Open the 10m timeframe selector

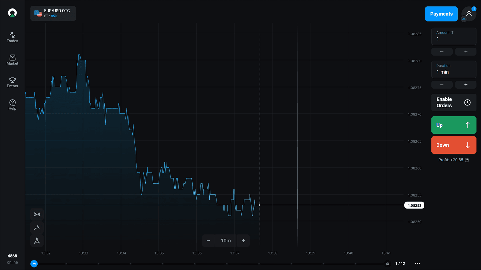pyautogui.click(x=226, y=240)
